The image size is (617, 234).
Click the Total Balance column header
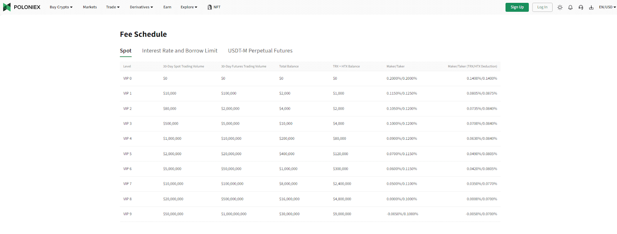pyautogui.click(x=289, y=67)
